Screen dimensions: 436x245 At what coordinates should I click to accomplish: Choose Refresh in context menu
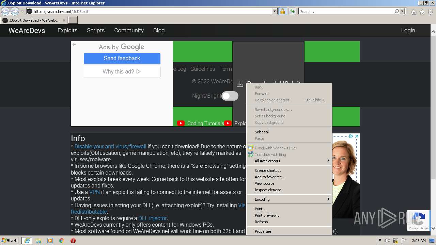pyautogui.click(x=289, y=222)
